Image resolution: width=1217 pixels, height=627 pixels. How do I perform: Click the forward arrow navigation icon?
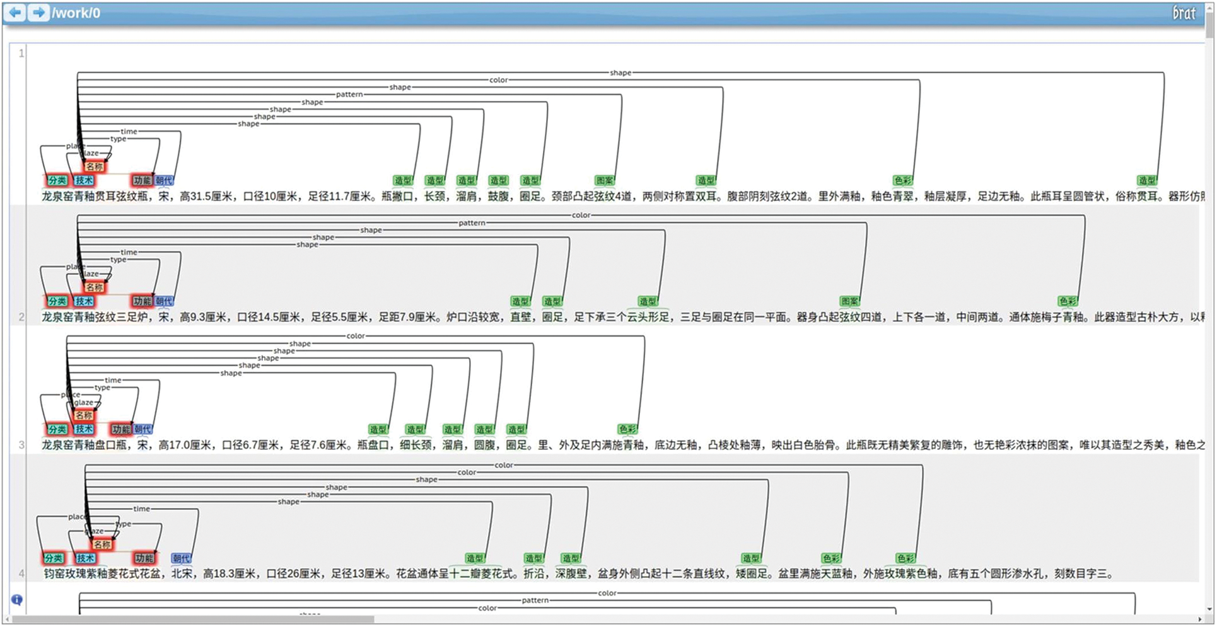pos(38,13)
